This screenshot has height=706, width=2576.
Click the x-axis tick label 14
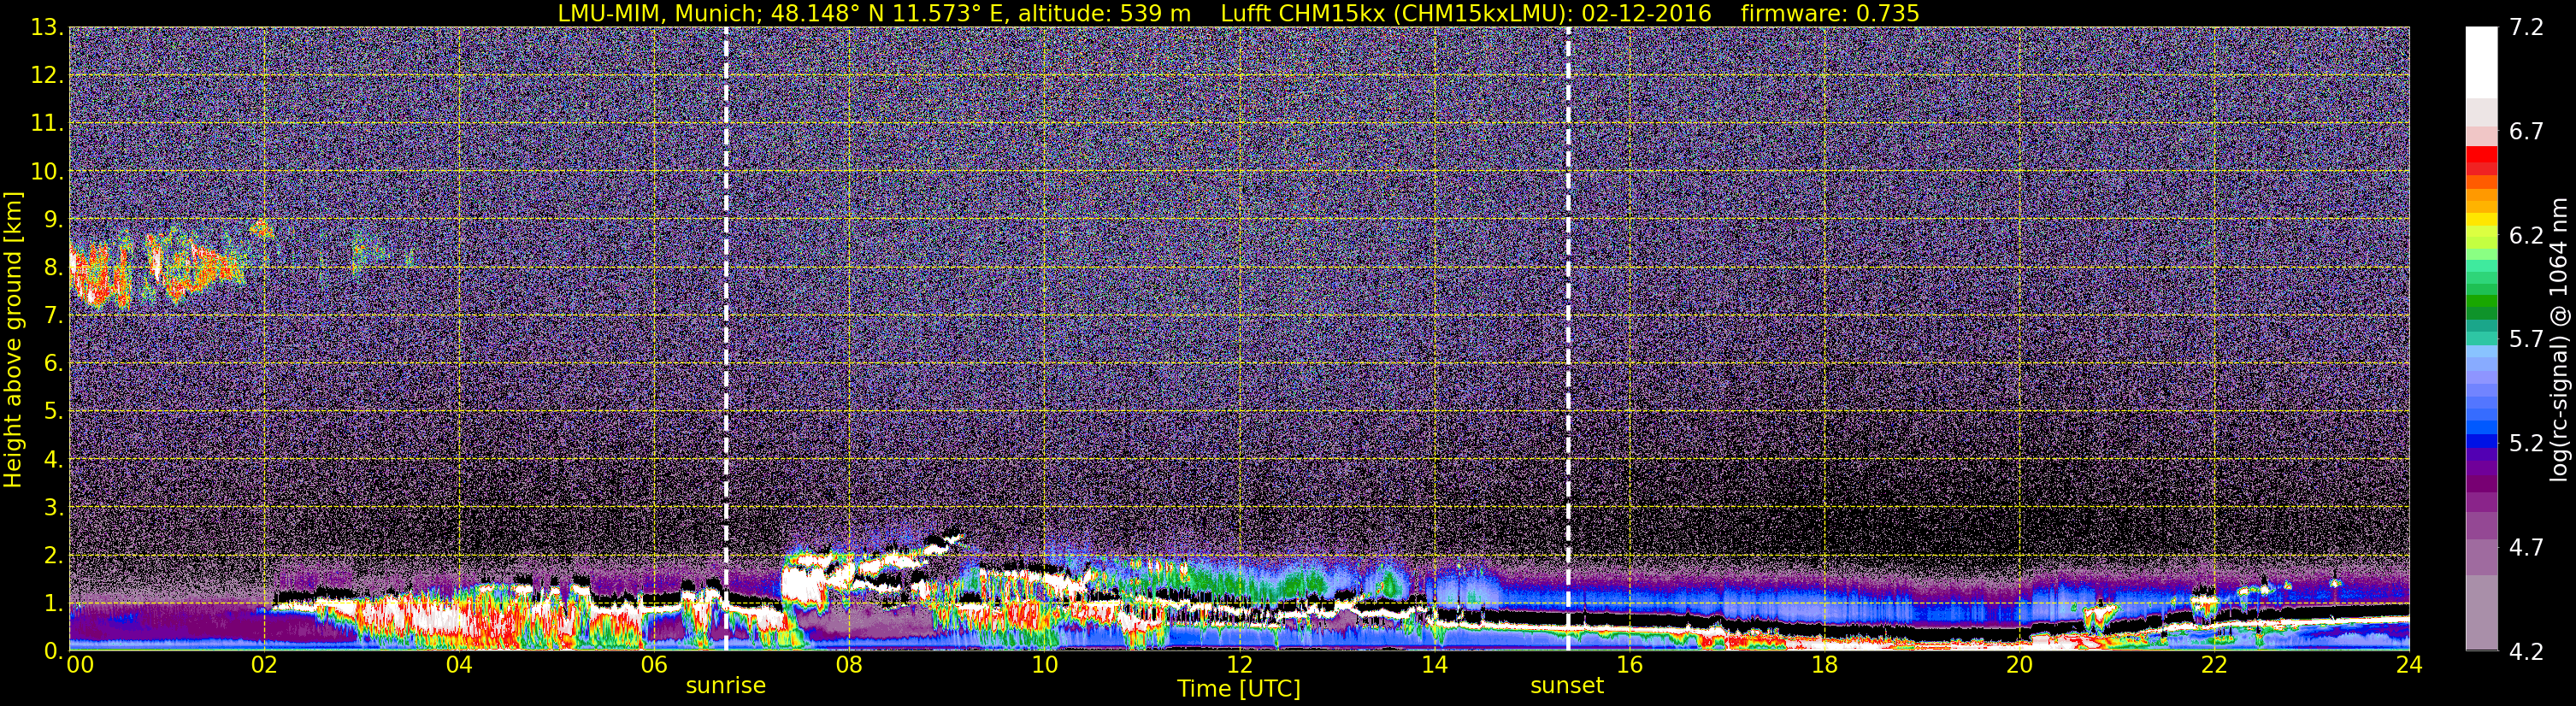point(1434,665)
